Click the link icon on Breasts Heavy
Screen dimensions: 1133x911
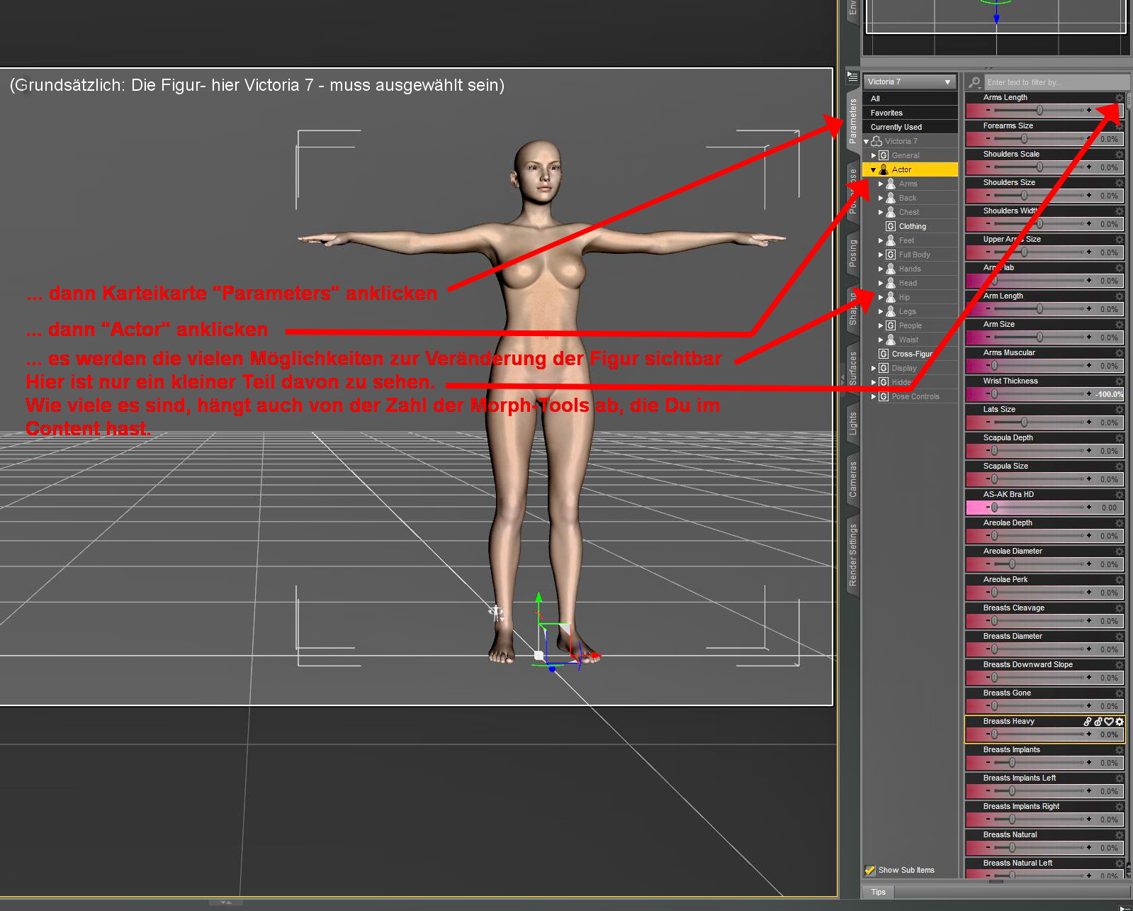click(1088, 722)
